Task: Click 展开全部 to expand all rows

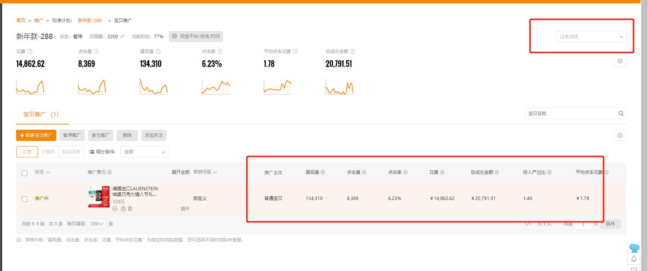Action: coord(181,172)
